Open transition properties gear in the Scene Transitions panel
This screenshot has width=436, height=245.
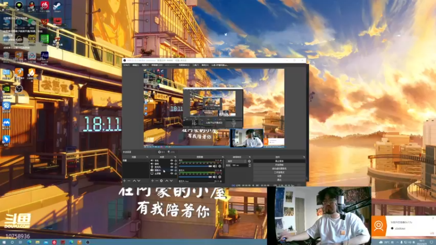(249, 161)
